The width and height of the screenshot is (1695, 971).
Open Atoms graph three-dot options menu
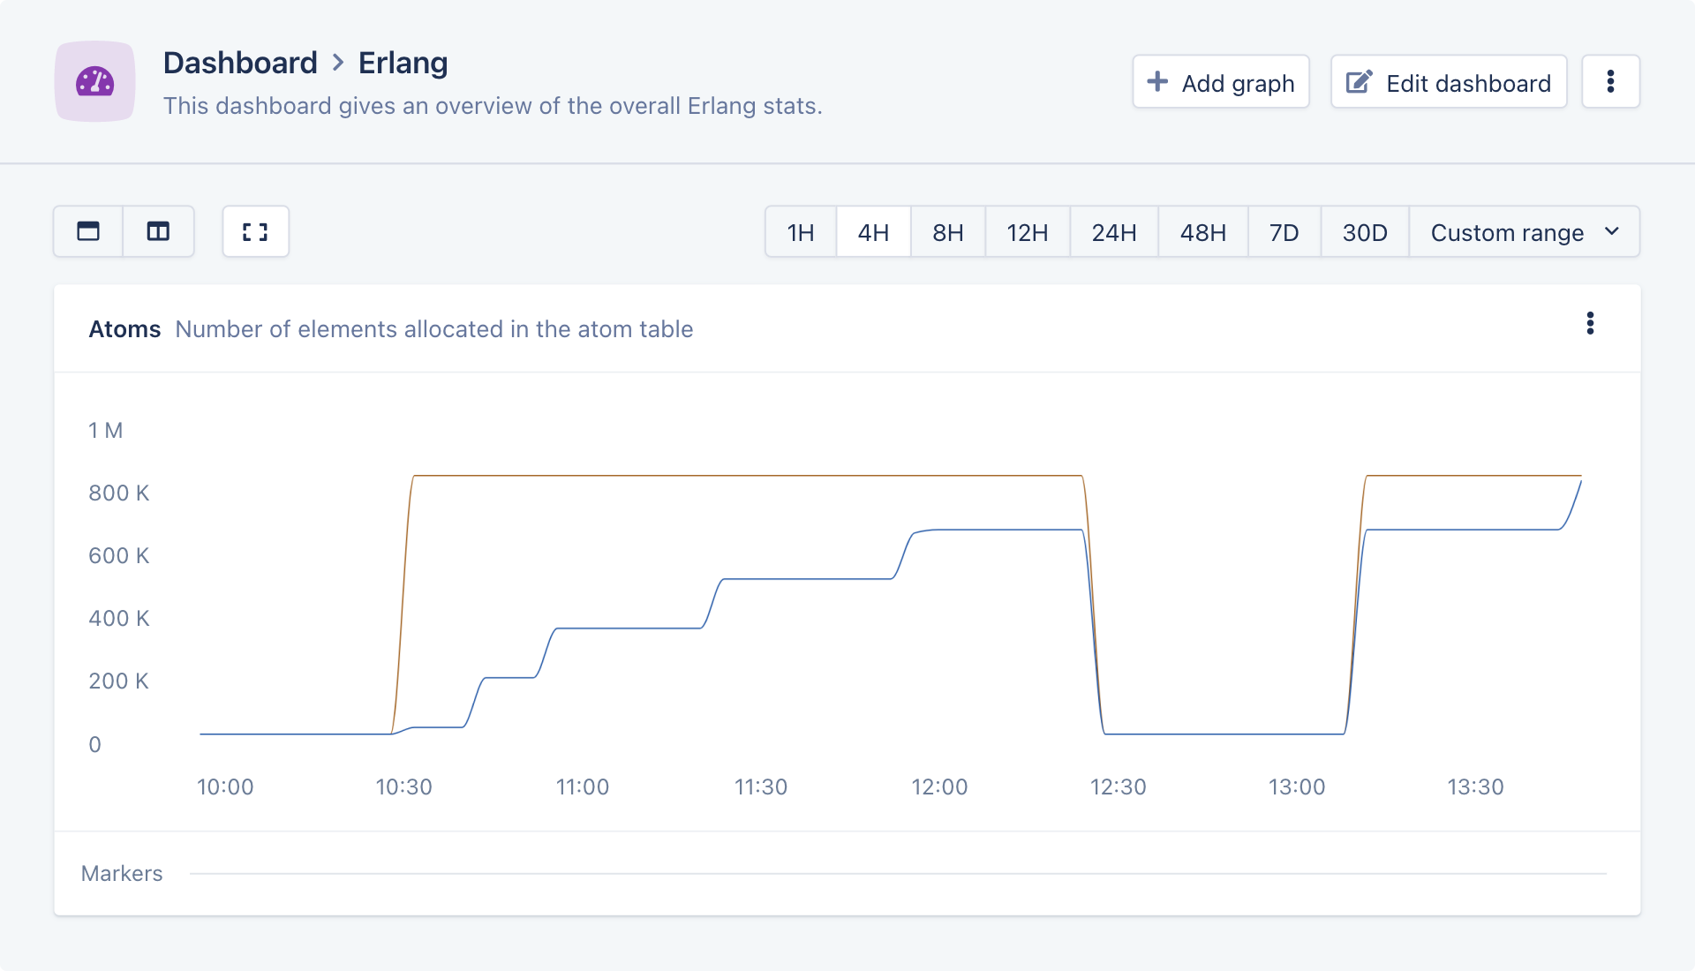1590,323
